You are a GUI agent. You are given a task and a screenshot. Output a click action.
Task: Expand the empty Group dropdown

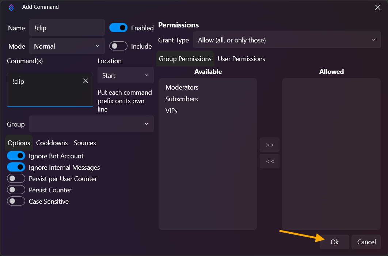pyautogui.click(x=91, y=124)
